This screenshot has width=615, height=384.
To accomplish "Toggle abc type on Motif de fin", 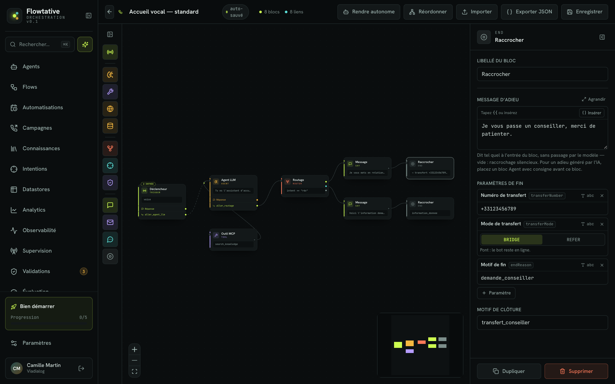I will point(588,265).
